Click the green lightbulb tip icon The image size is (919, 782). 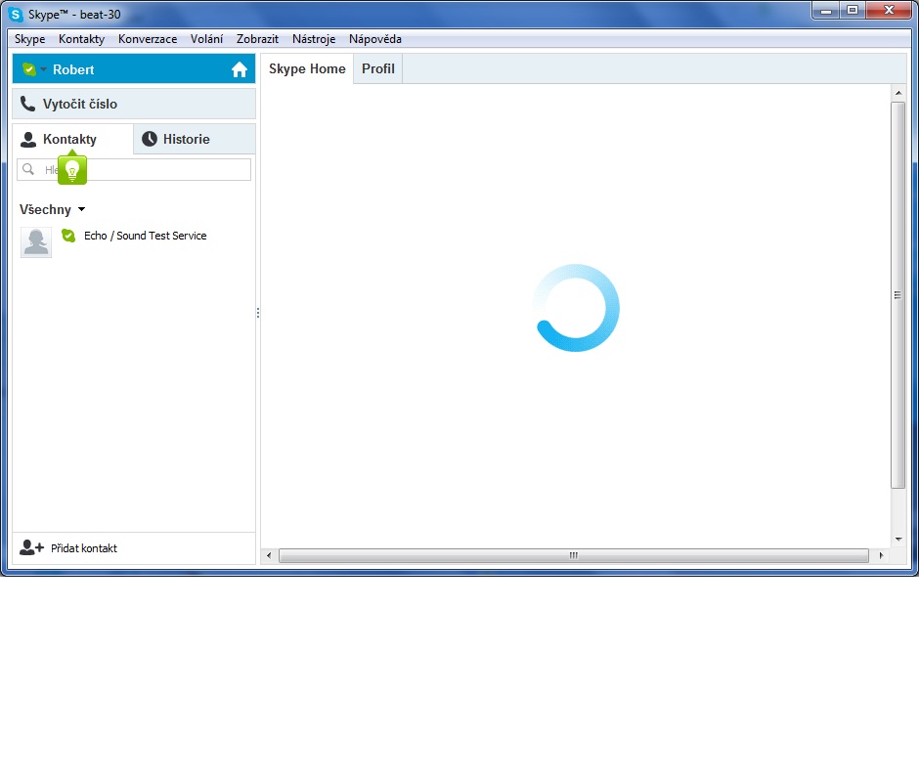coord(72,170)
